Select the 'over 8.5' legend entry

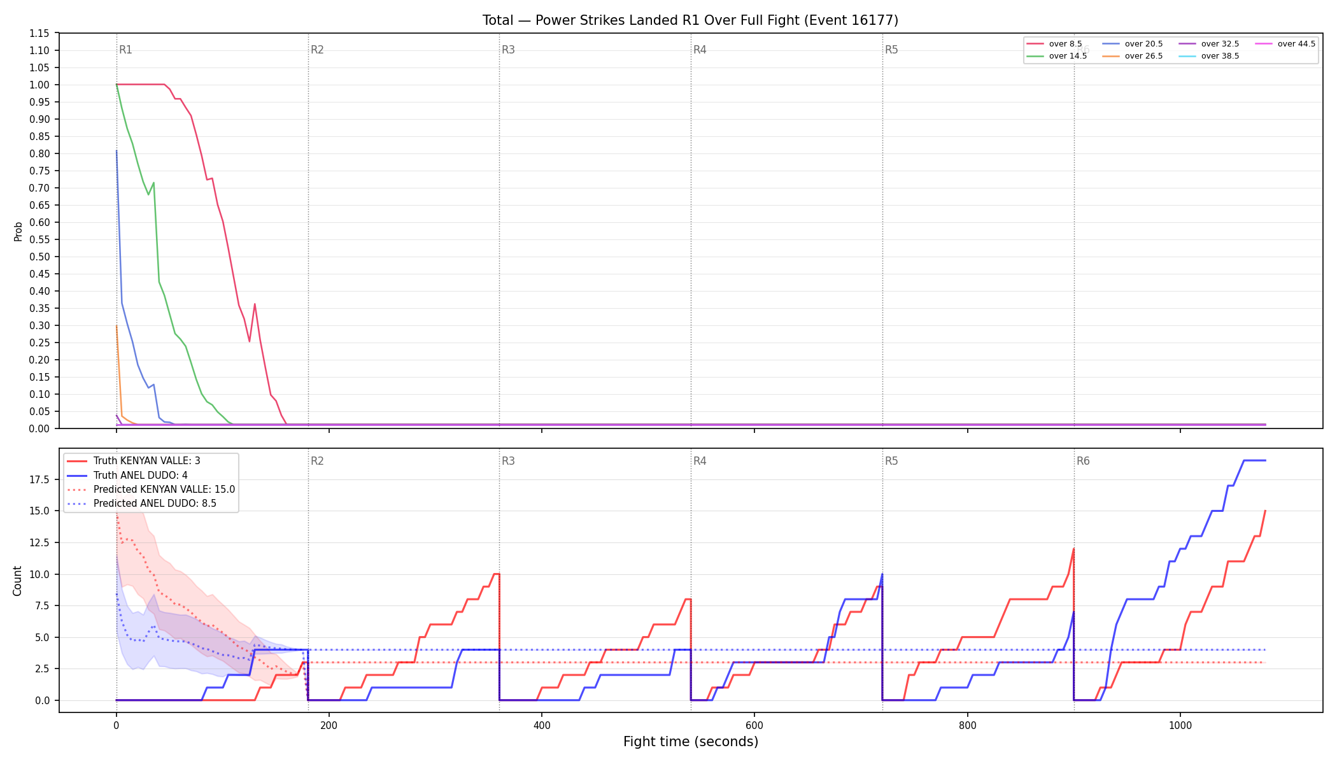(x=1054, y=44)
